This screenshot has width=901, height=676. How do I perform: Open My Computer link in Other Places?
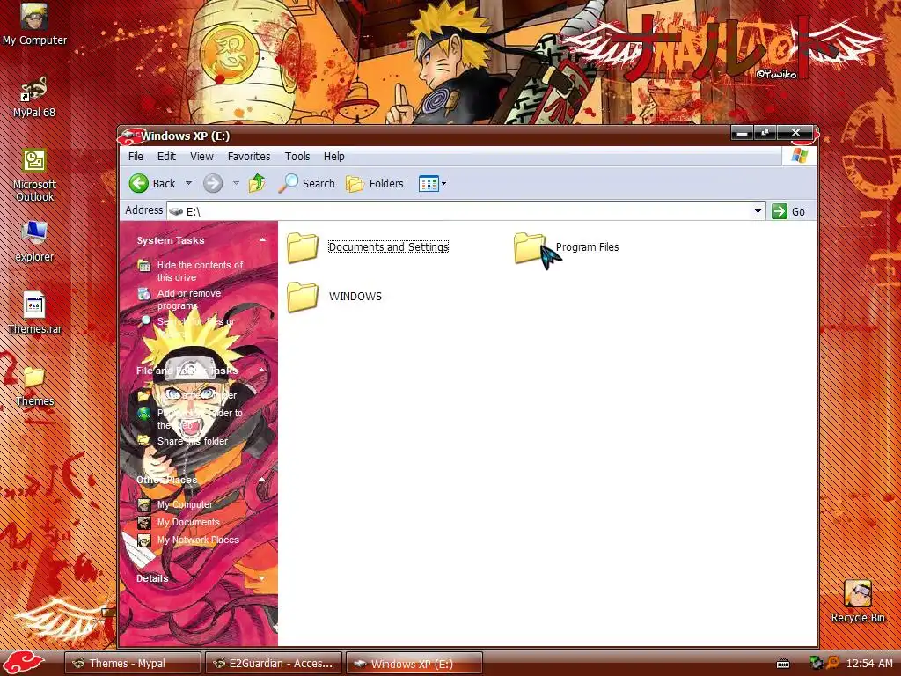click(185, 504)
